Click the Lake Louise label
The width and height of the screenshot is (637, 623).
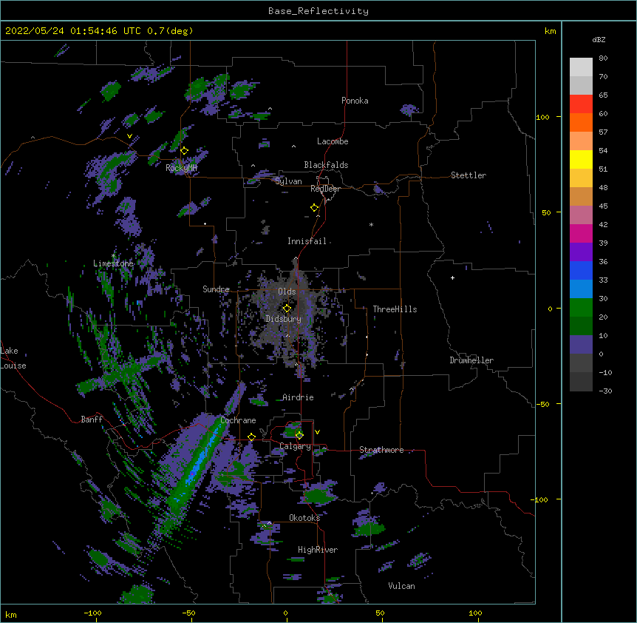(13, 358)
